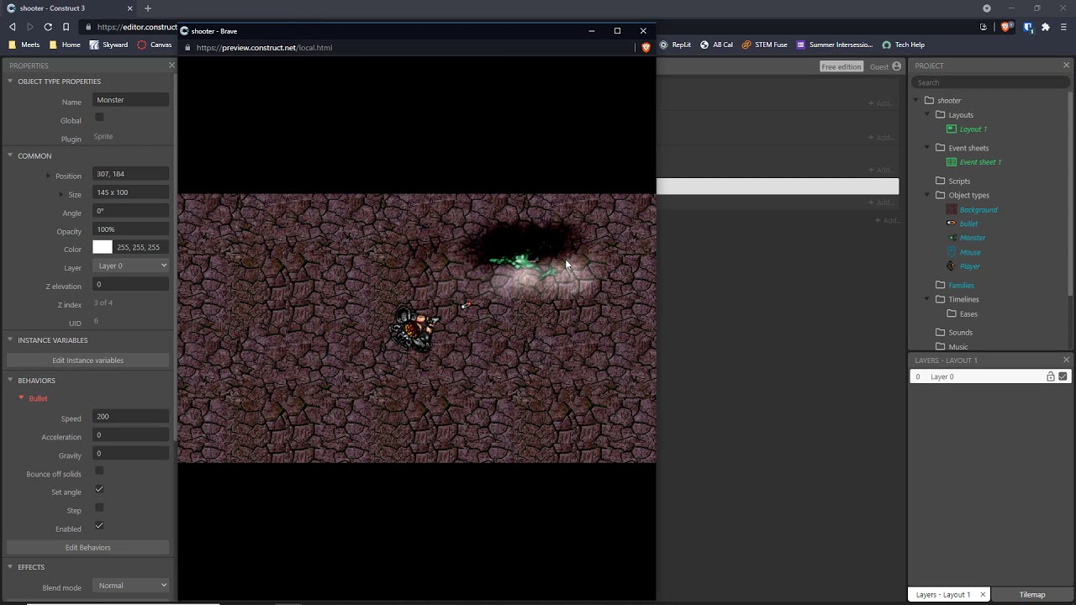This screenshot has width=1076, height=605.
Task: Click the Free edition badge
Action: (x=841, y=66)
